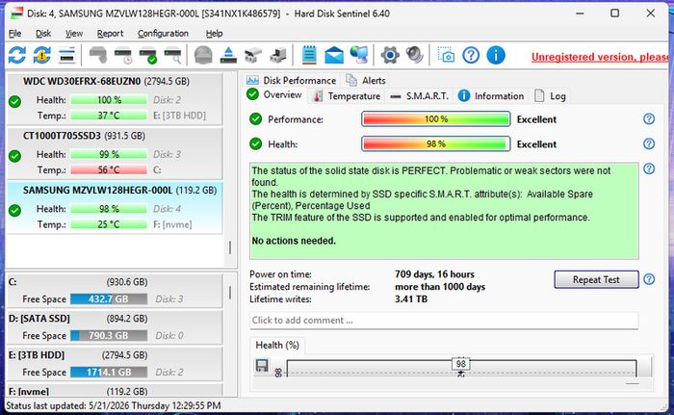Click the red 56 °C temperature bar
This screenshot has height=415, width=674.
pyautogui.click(x=109, y=169)
